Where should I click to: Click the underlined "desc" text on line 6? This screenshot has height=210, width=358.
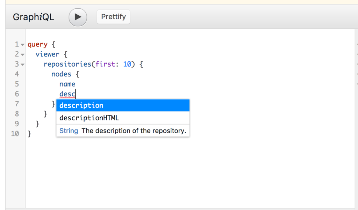coord(67,94)
